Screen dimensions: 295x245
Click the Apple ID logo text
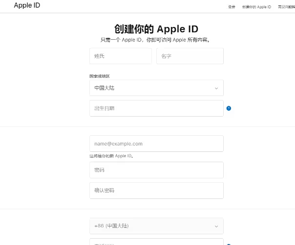tap(27, 5)
